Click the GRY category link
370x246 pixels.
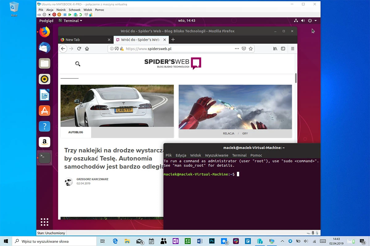pos(245,133)
